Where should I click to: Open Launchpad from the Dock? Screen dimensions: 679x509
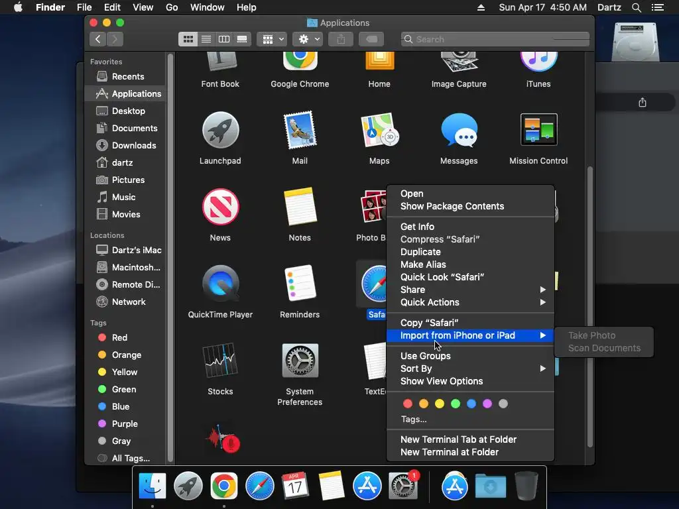click(188, 486)
